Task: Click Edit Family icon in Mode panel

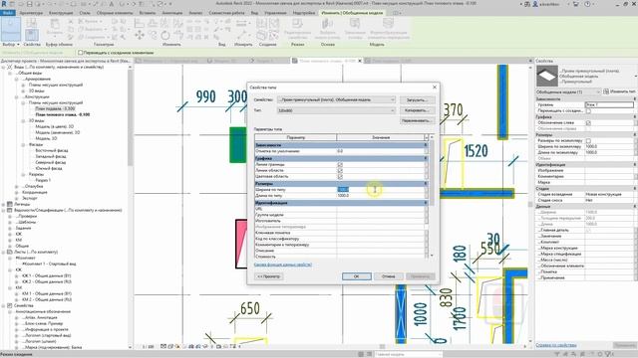Action: (297, 24)
